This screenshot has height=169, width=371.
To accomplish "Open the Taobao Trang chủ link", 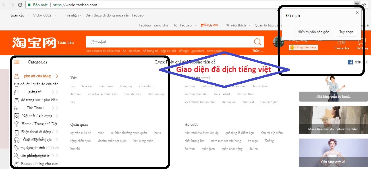I will 153,25.
